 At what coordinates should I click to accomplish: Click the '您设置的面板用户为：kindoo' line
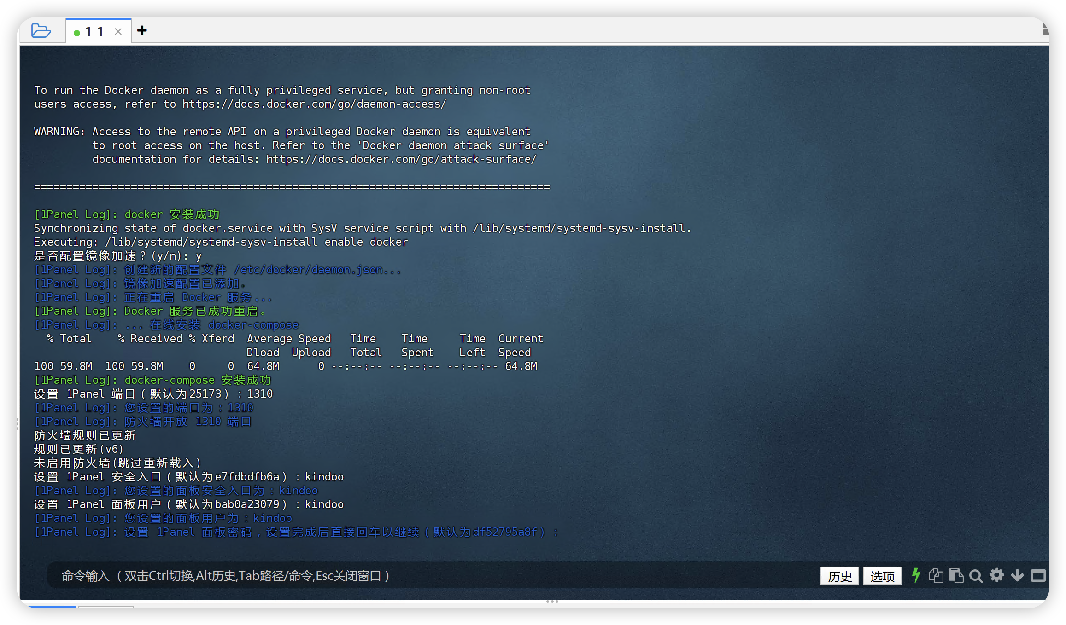[x=163, y=518]
